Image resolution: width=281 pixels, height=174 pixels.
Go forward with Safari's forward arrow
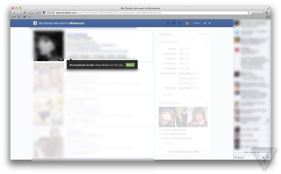point(18,13)
